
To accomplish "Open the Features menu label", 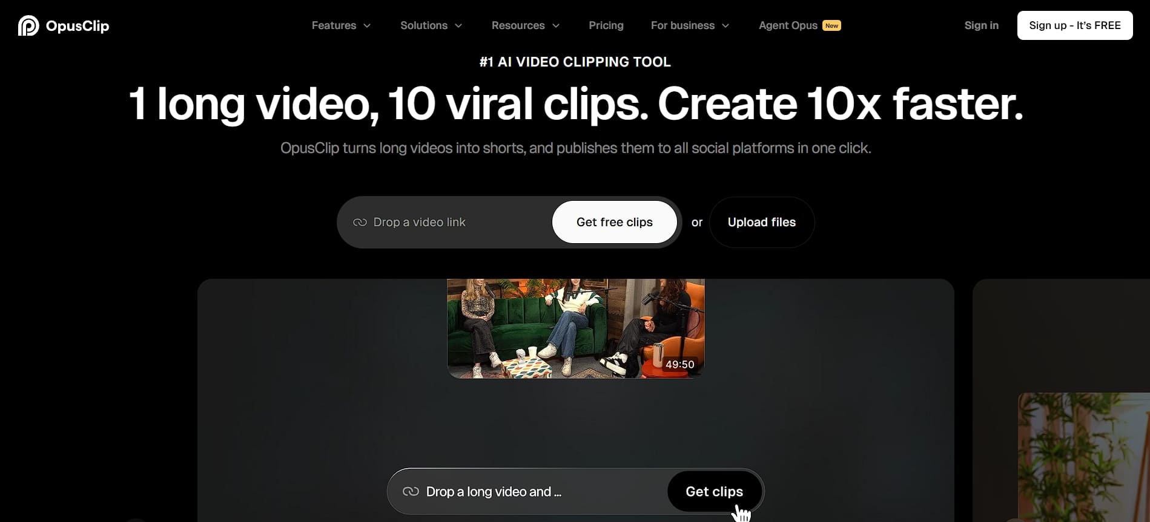I will 334,25.
